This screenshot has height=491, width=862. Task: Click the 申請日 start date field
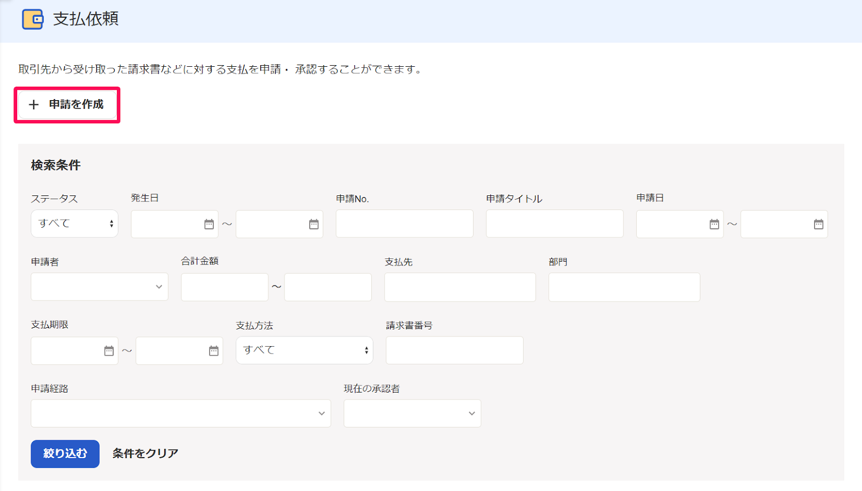coord(680,224)
